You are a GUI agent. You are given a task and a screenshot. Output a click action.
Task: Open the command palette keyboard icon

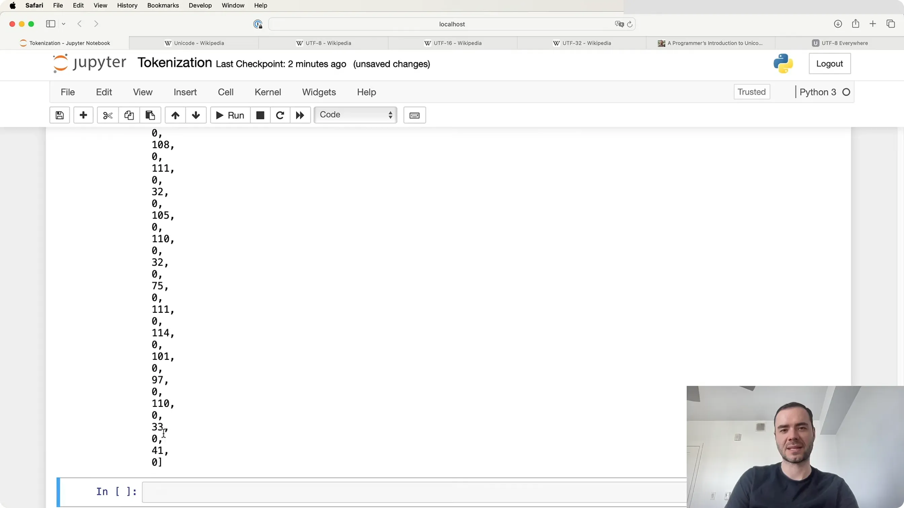(x=414, y=115)
